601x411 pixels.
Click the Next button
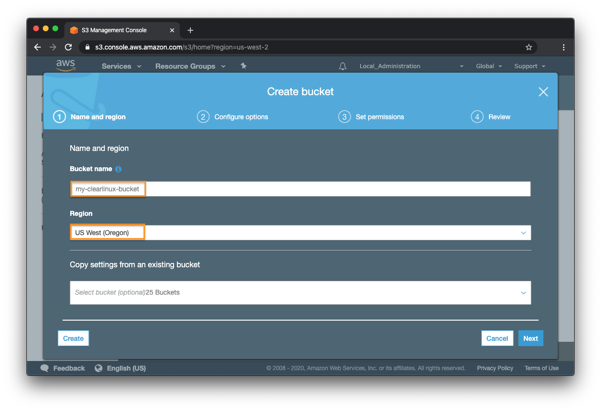531,338
